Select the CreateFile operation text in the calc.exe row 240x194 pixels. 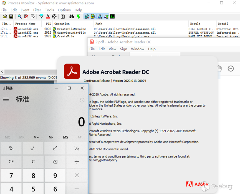click(x=65, y=36)
